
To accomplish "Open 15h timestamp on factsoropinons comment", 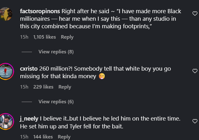I will click(24, 37).
